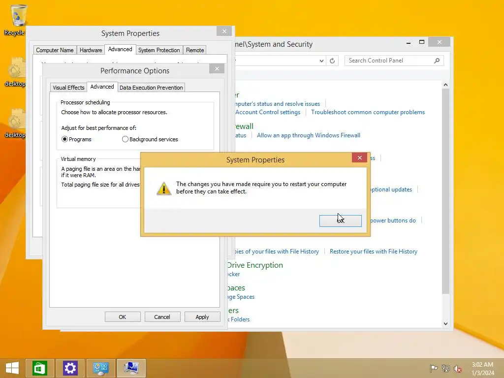
Task: Open the Computer Name tab
Action: point(55,50)
